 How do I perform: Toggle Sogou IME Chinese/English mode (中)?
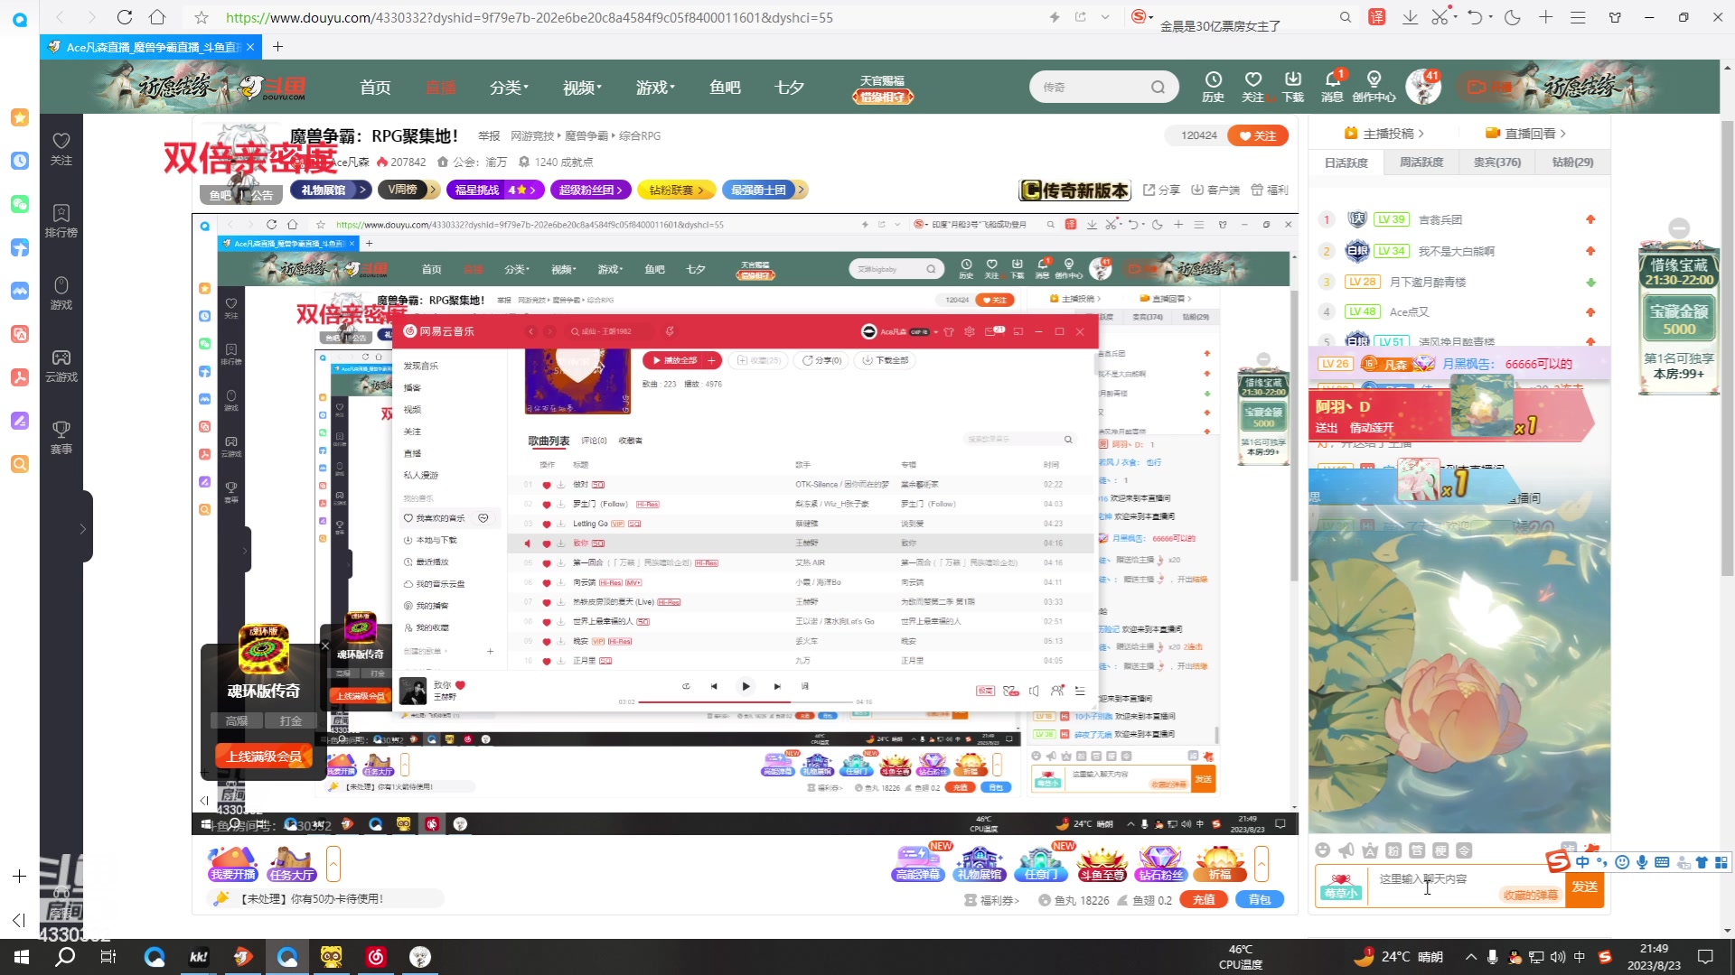tap(1582, 862)
